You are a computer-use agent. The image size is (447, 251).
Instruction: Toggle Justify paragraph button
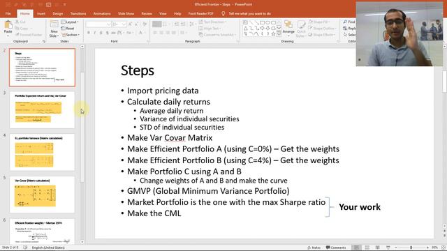174,33
